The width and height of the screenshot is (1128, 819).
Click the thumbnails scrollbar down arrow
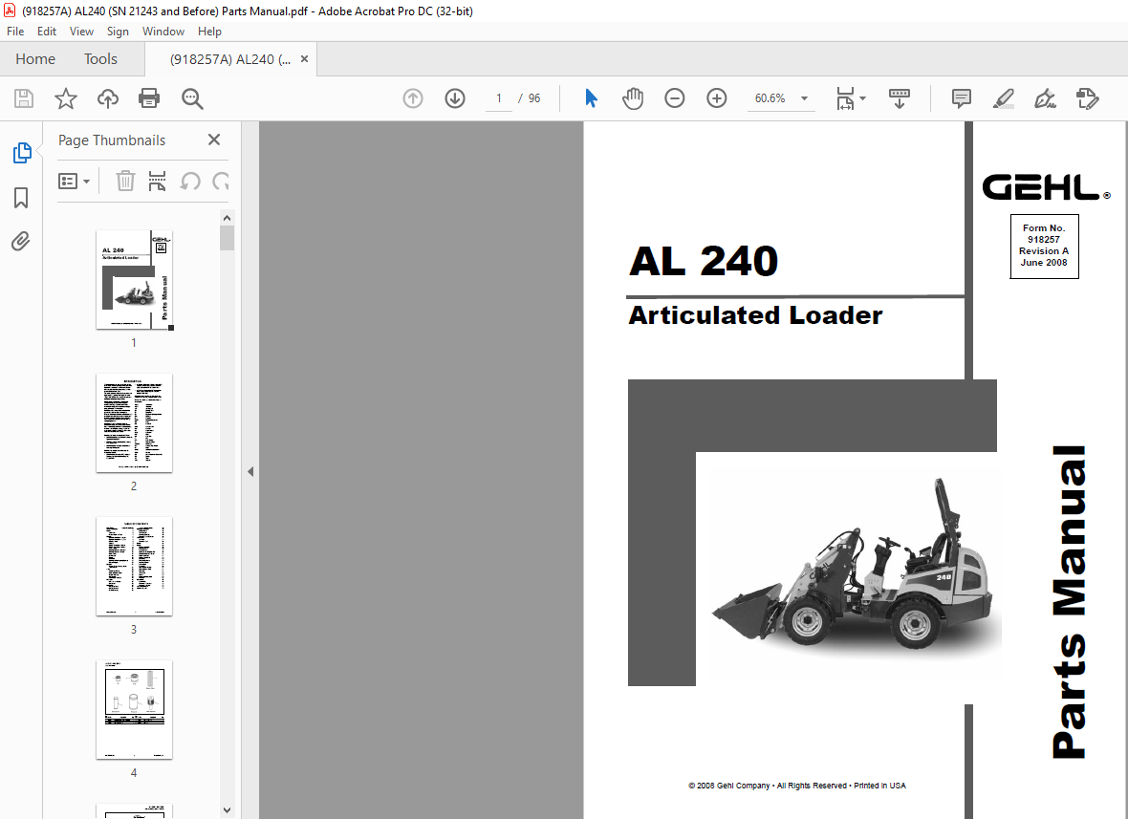tap(227, 810)
